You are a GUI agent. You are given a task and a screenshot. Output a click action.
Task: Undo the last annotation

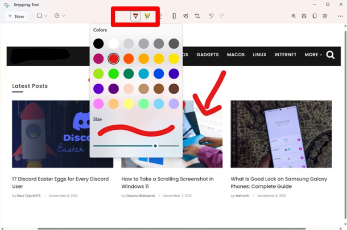(x=211, y=16)
